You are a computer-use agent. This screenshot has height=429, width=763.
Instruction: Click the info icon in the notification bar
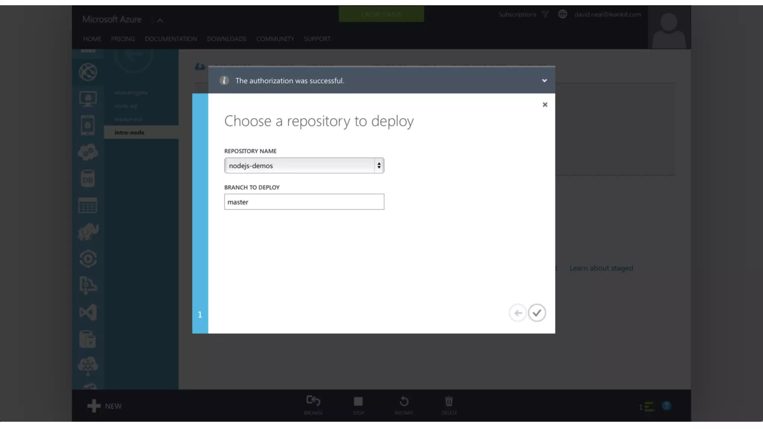tap(224, 80)
